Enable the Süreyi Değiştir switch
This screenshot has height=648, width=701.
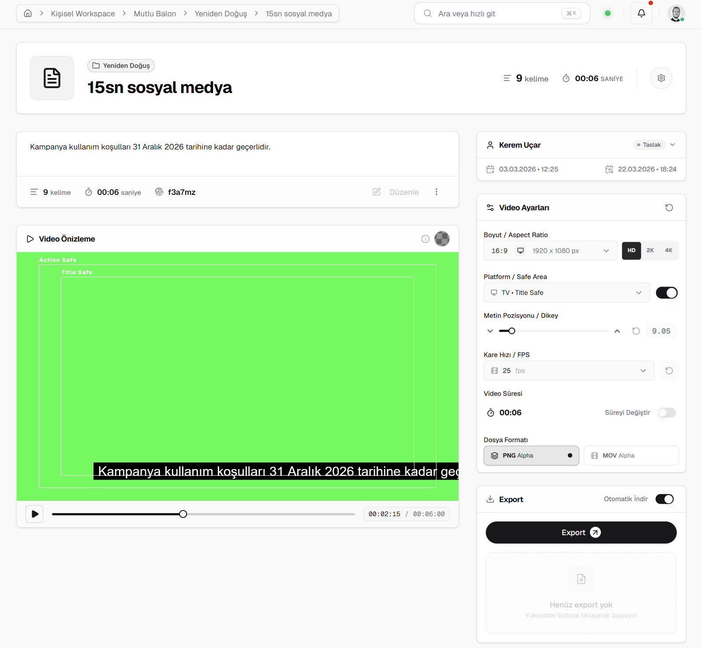pyautogui.click(x=666, y=413)
